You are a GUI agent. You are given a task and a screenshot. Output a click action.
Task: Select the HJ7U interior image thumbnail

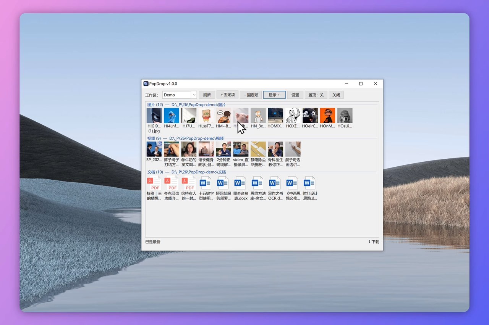coord(189,116)
